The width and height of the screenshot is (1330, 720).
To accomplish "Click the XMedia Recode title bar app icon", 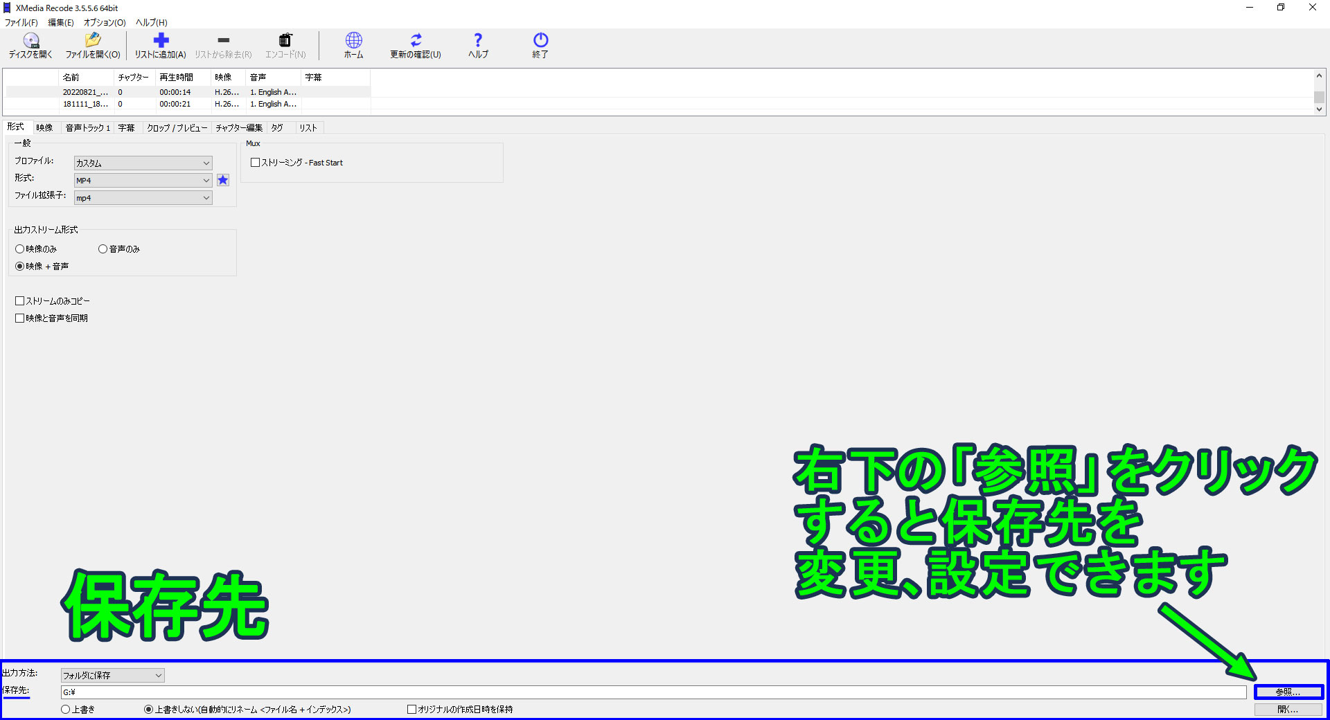I will (7, 8).
